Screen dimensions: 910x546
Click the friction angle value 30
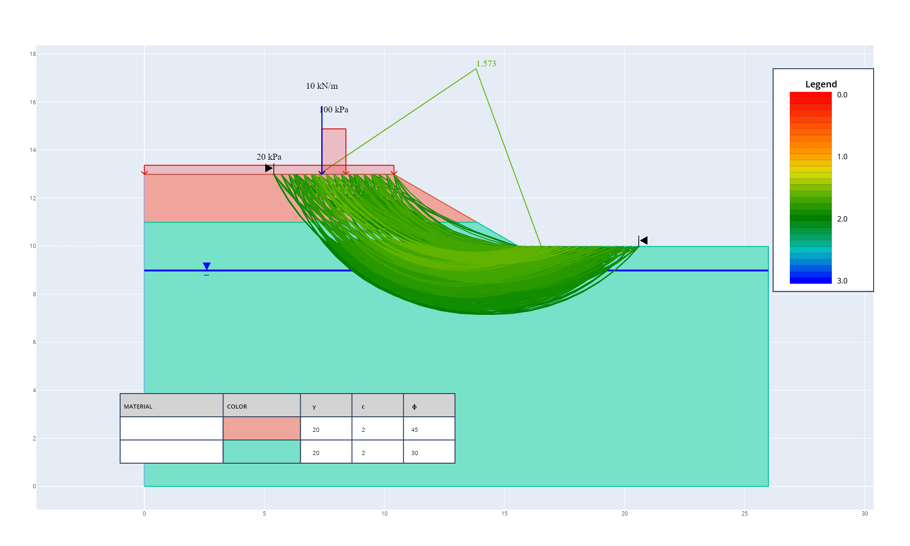click(x=415, y=453)
